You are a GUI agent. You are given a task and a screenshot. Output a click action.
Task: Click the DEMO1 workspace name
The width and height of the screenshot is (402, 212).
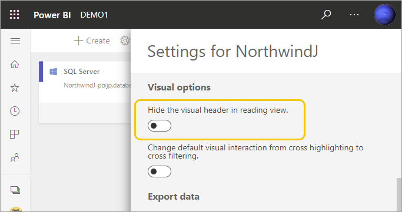(94, 15)
